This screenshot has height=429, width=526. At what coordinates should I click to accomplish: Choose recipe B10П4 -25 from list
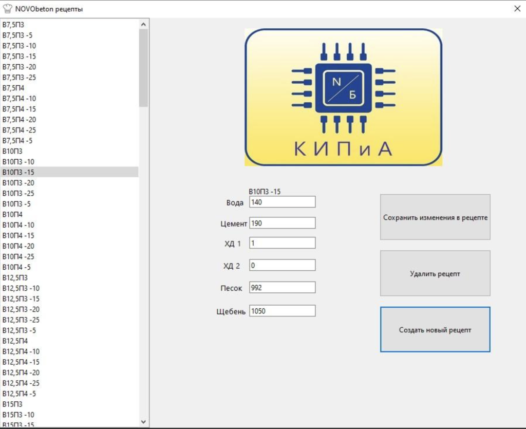(19, 256)
